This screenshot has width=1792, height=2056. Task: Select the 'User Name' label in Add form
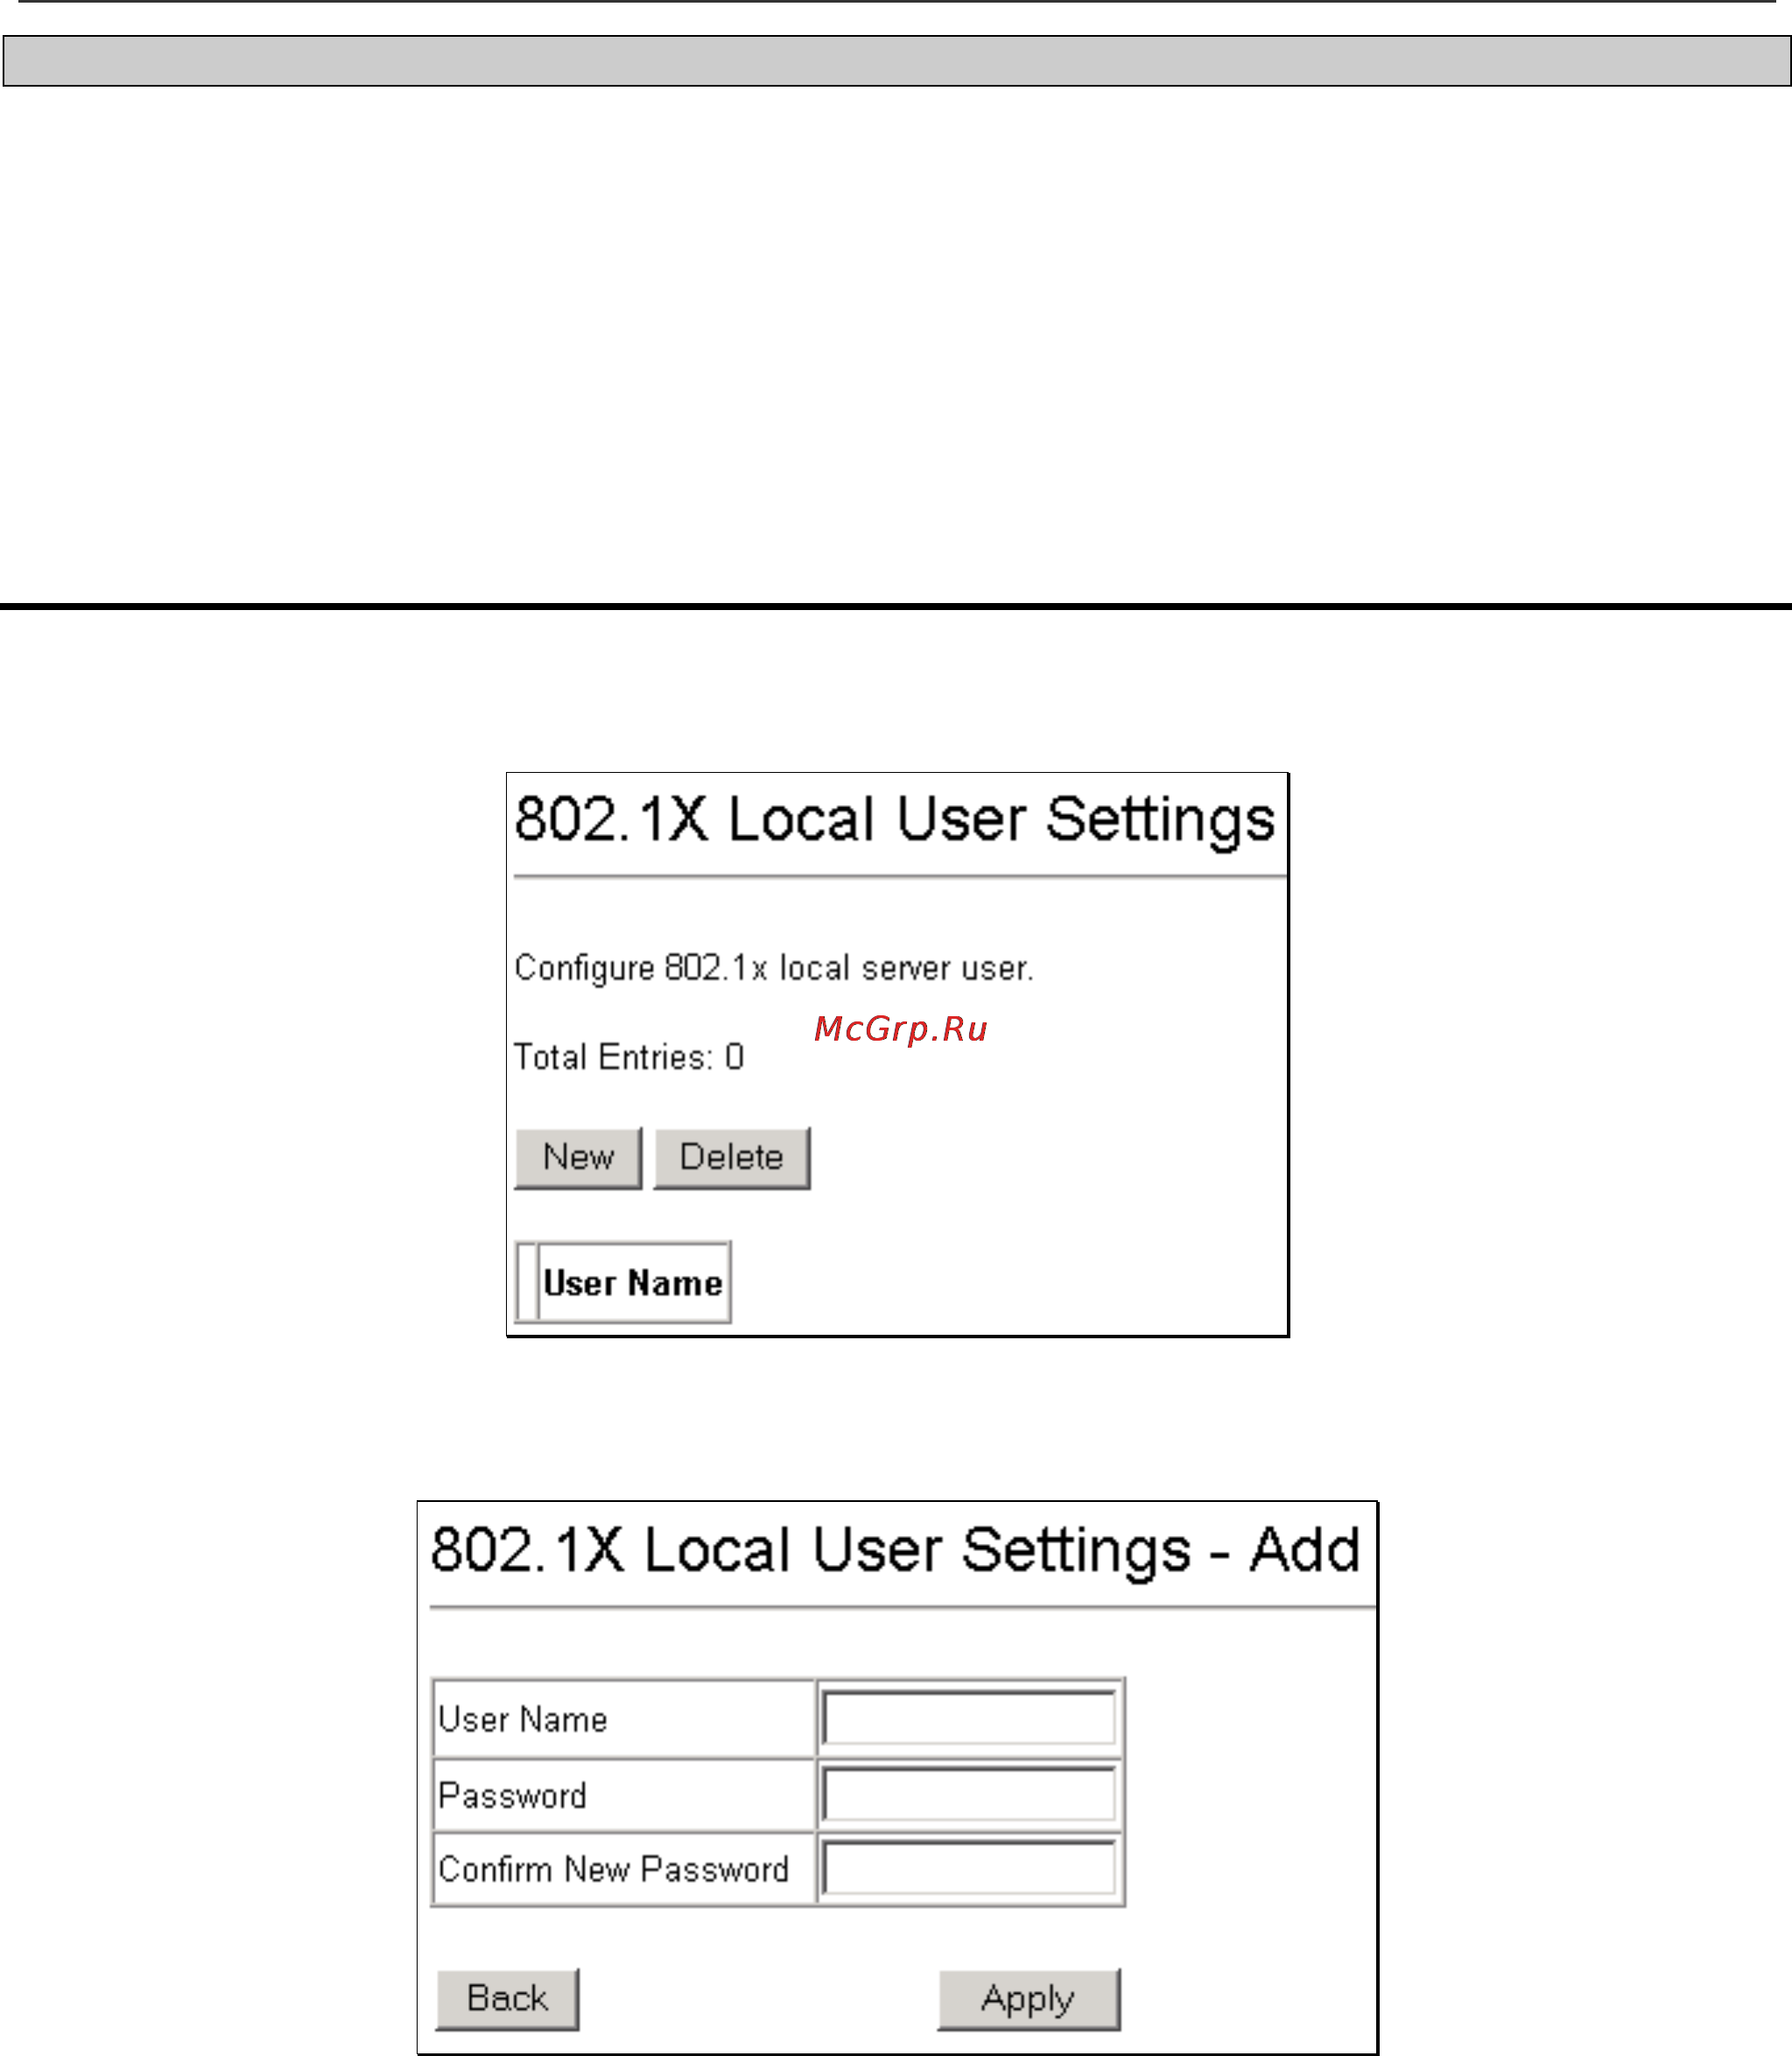pyautogui.click(x=523, y=1720)
